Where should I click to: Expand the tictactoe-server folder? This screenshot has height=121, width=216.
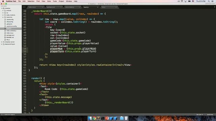2,42
